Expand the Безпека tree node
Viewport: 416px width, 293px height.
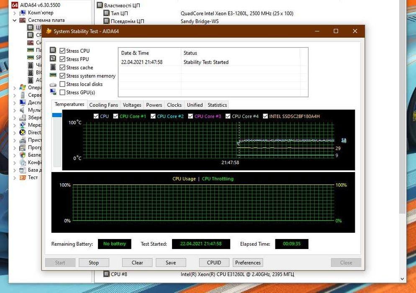pos(15,155)
